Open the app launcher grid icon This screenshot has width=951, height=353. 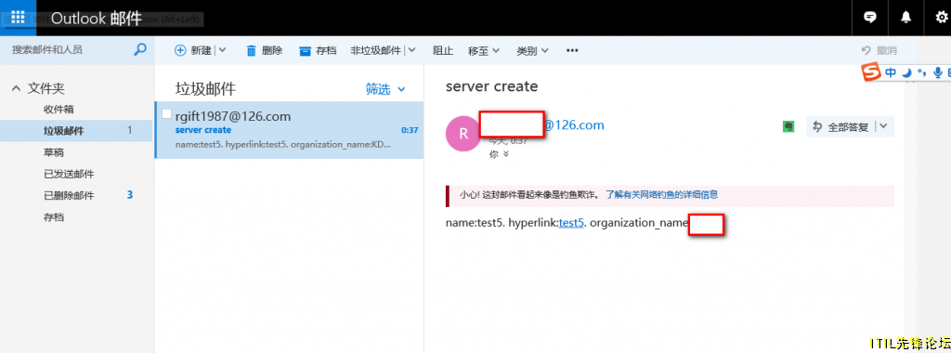pos(18,18)
